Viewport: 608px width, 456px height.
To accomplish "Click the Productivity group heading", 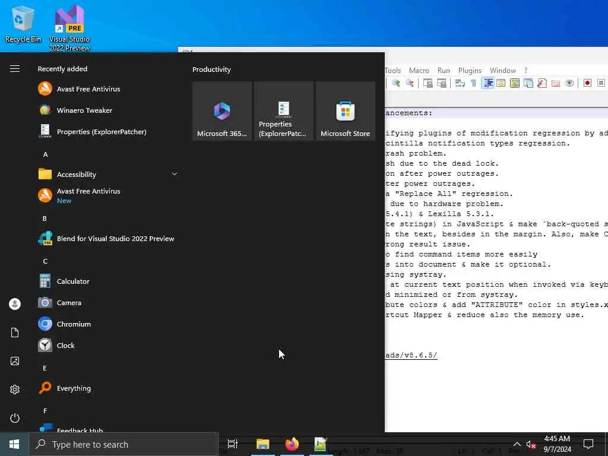I will (211, 69).
